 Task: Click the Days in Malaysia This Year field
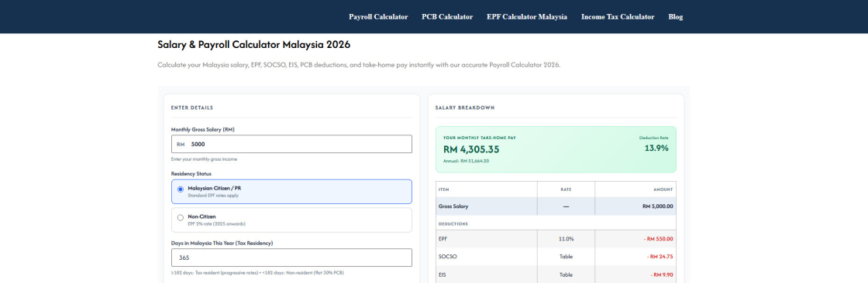(291, 257)
